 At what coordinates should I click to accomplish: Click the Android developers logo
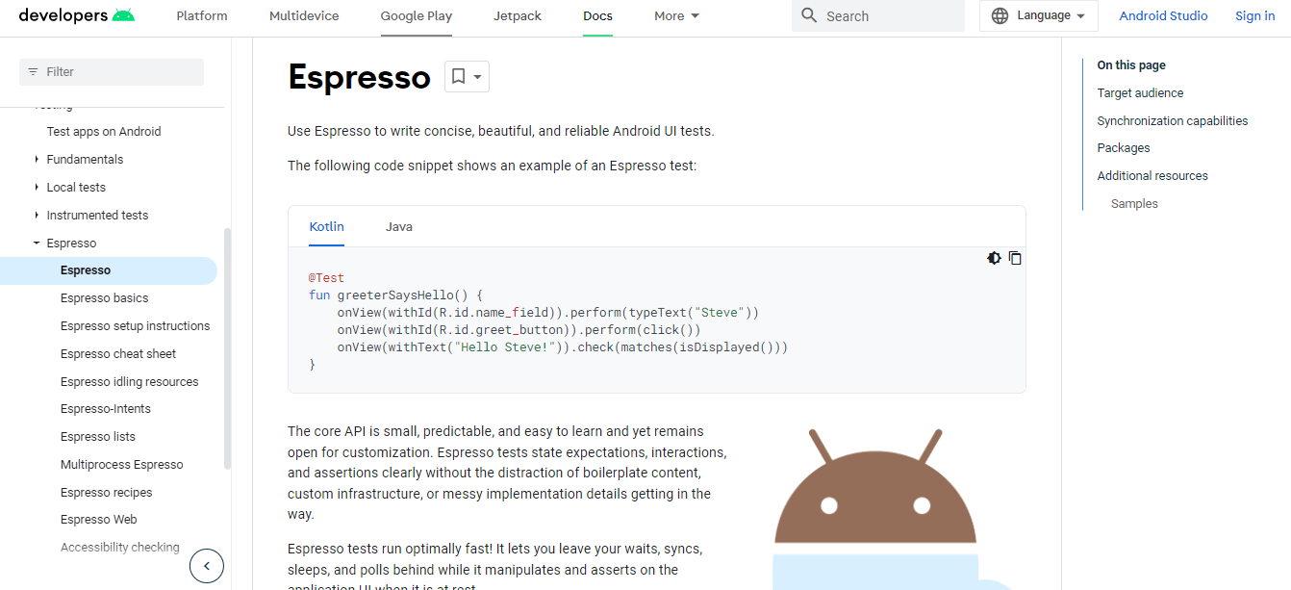click(x=77, y=15)
